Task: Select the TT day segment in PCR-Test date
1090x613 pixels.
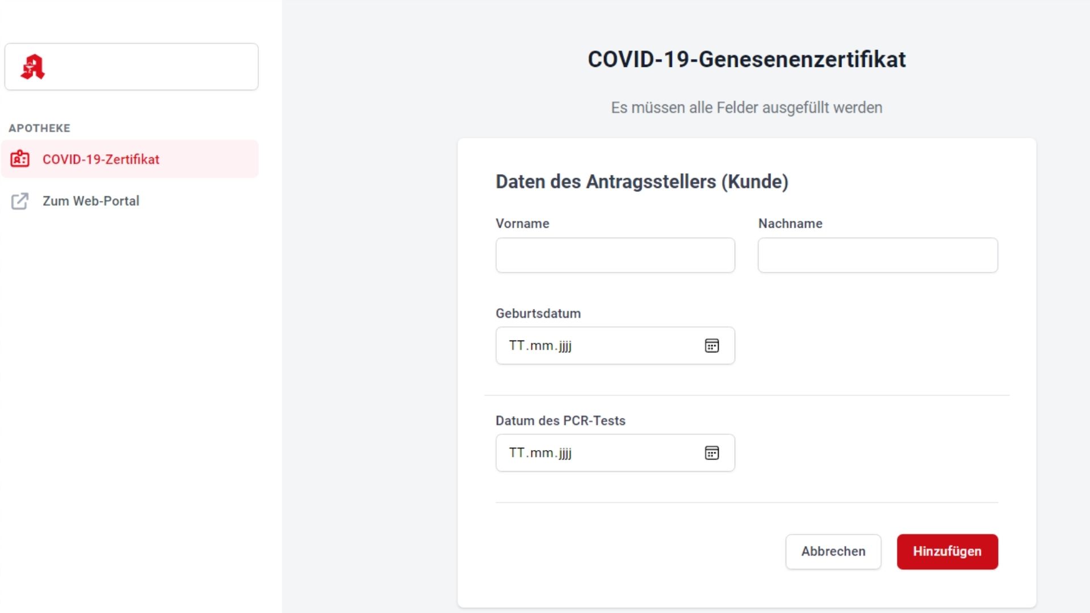Action: click(x=517, y=453)
